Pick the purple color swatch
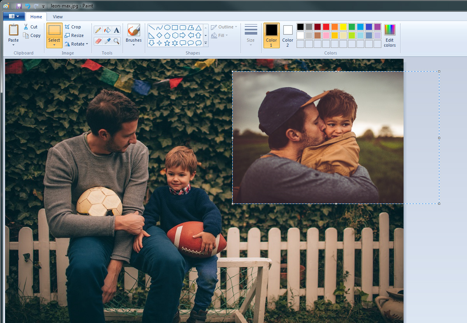 pos(377,27)
